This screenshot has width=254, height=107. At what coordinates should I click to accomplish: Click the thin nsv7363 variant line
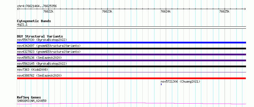pos(131,72)
